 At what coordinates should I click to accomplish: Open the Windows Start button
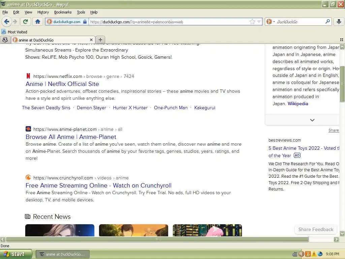point(16,254)
